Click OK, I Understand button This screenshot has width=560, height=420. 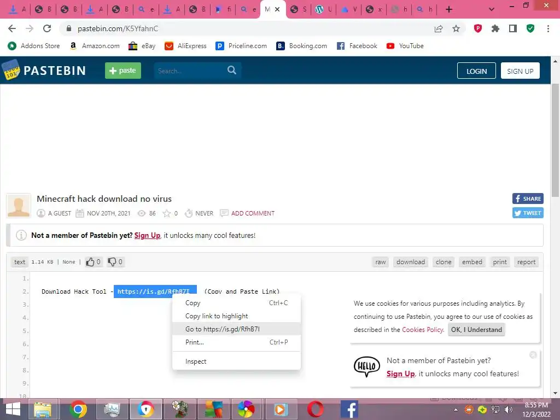click(x=476, y=330)
